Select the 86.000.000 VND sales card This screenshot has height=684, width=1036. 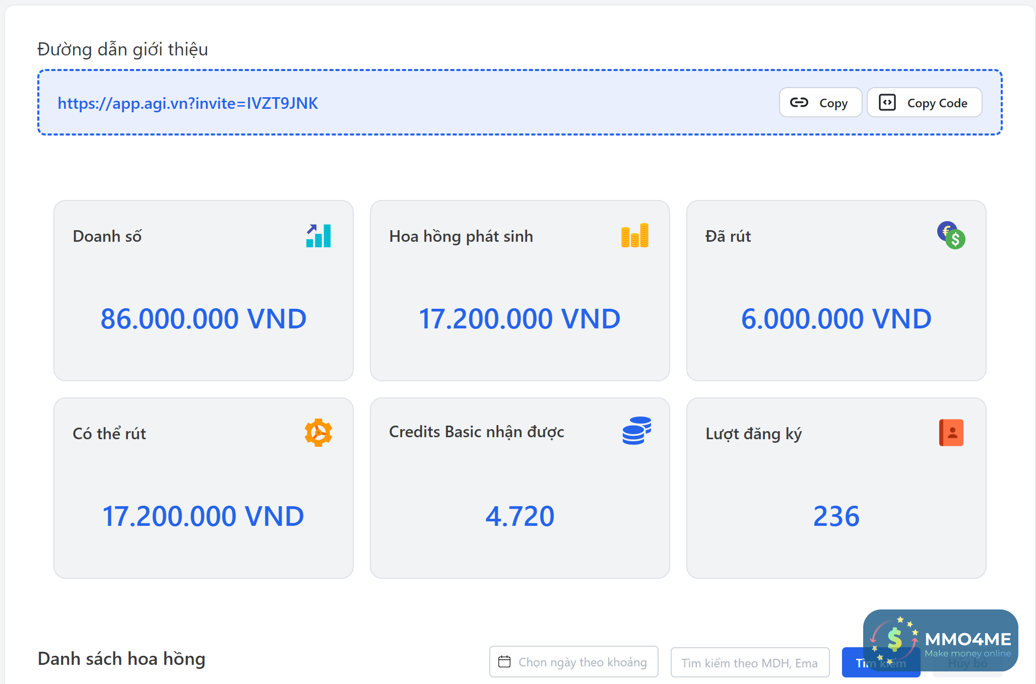coord(203,291)
